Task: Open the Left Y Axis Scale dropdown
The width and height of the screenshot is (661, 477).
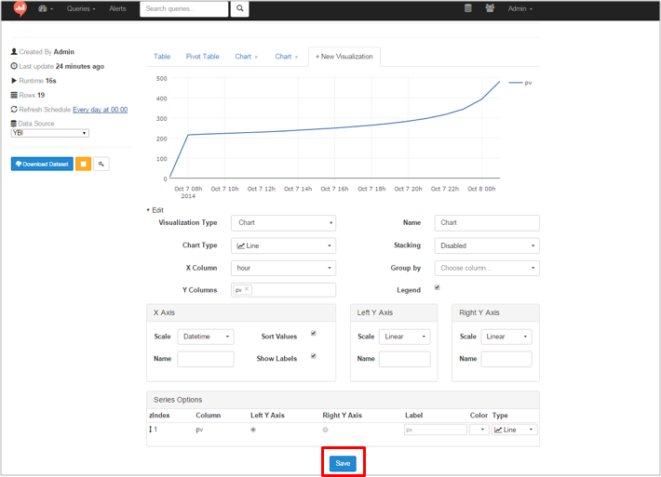Action: point(405,337)
